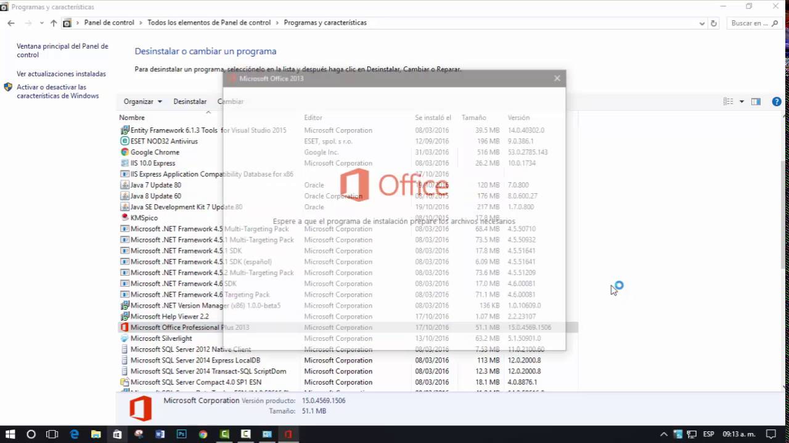This screenshot has height=443, width=789.
Task: Open the address bar history dropdown
Action: [702, 23]
